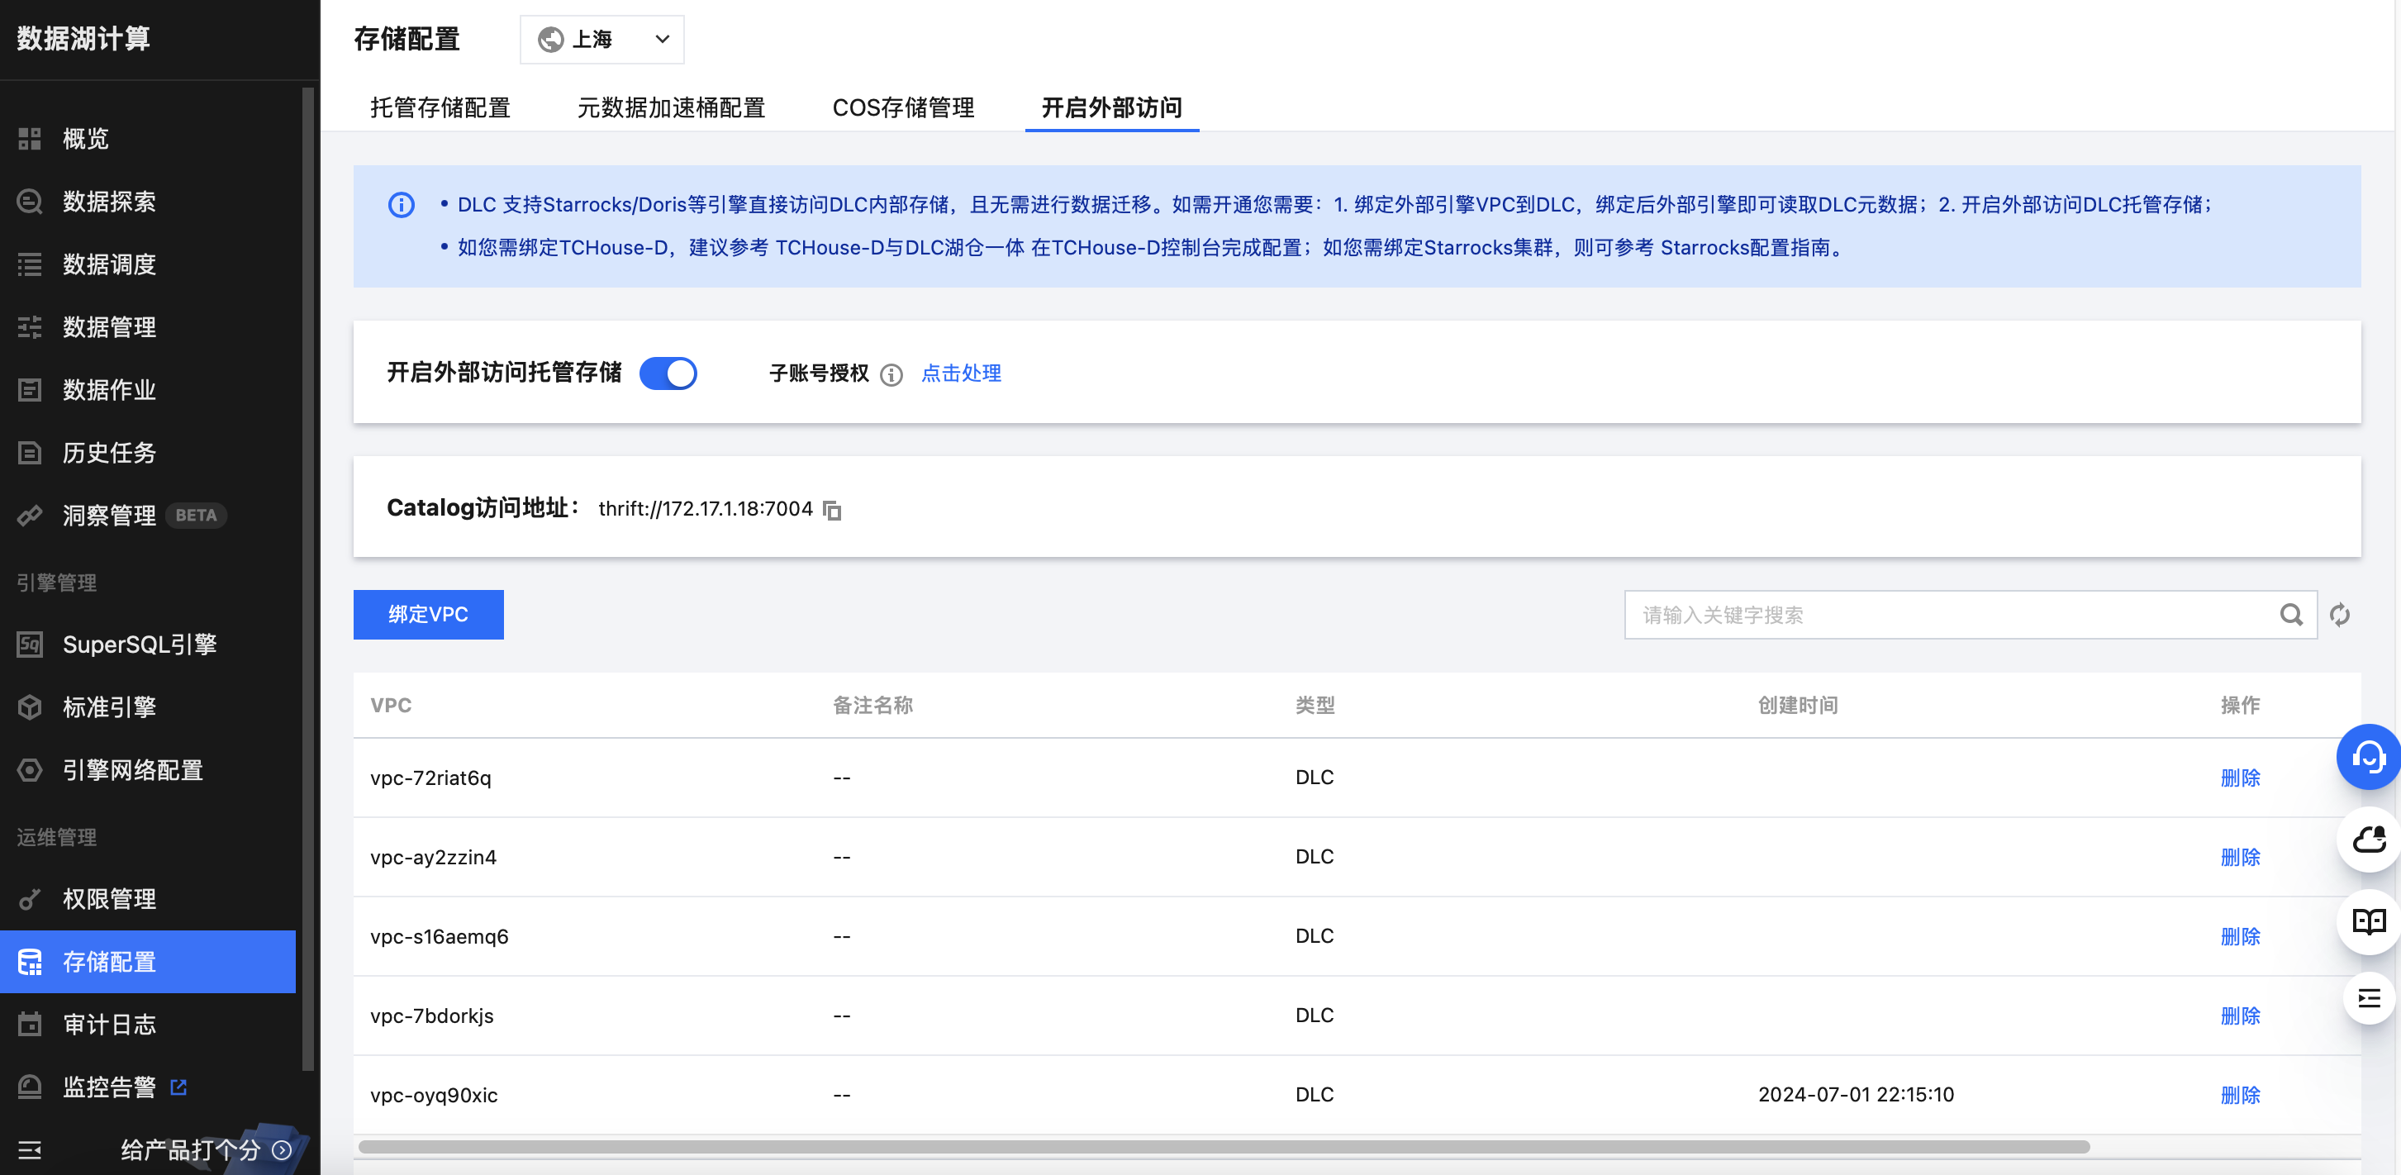Click the refresh icon beside search box
2401x1175 pixels.
point(2340,615)
